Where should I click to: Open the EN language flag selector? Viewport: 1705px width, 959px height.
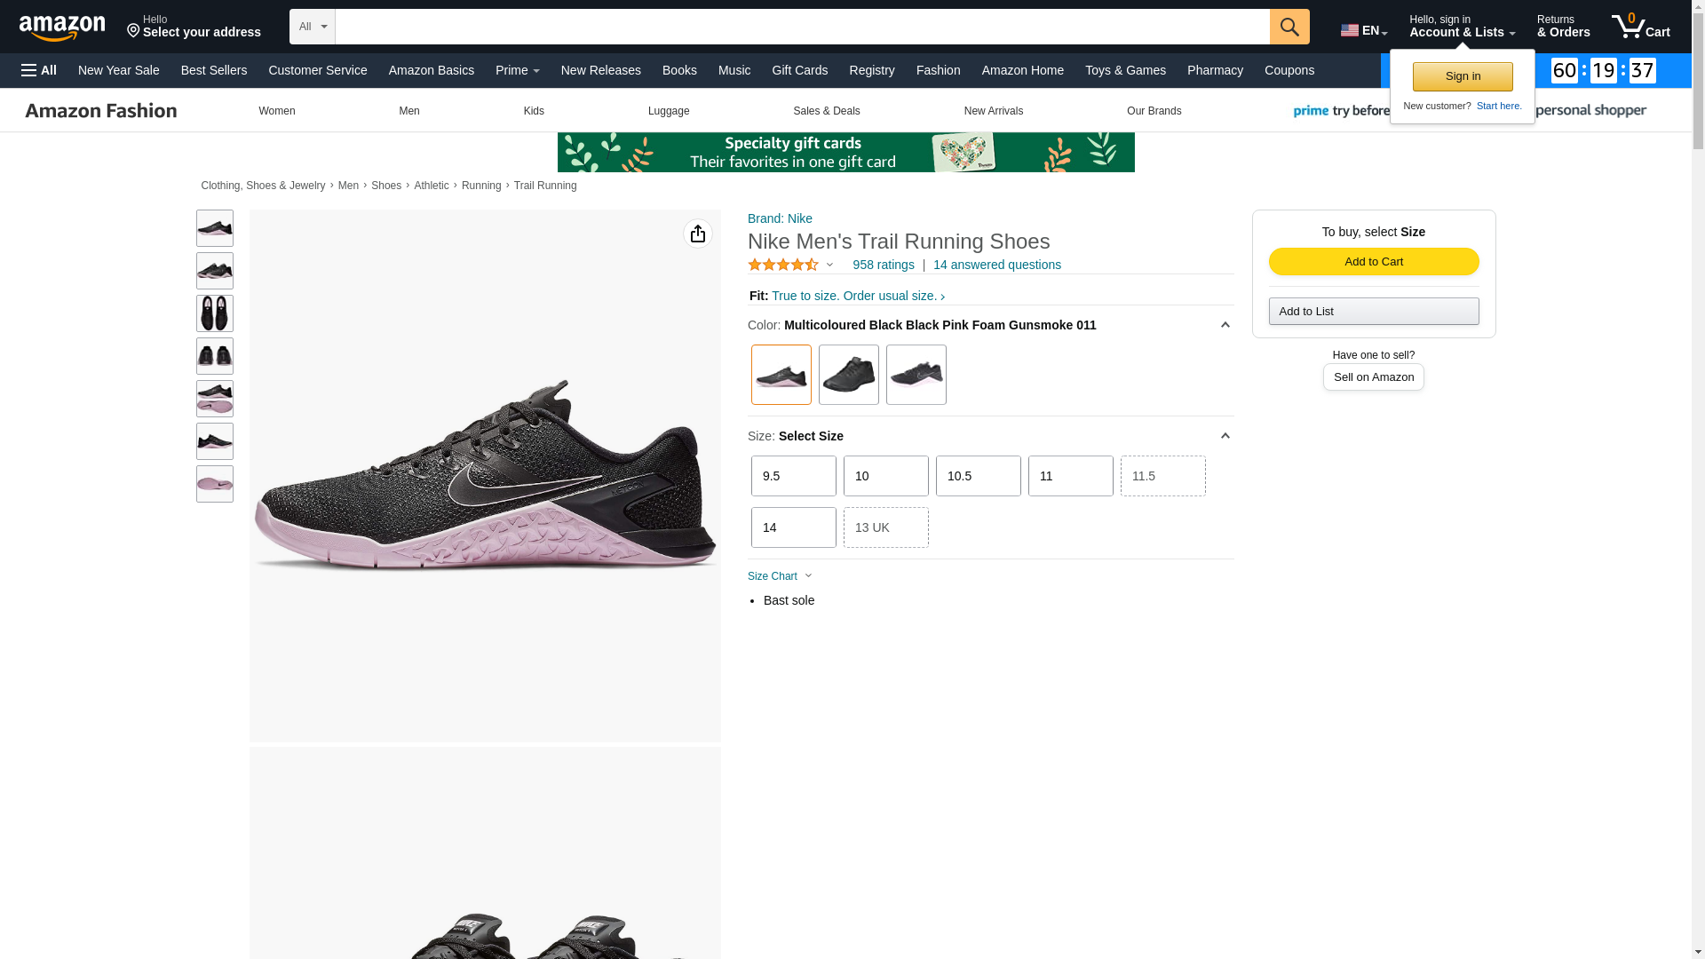1363,30
